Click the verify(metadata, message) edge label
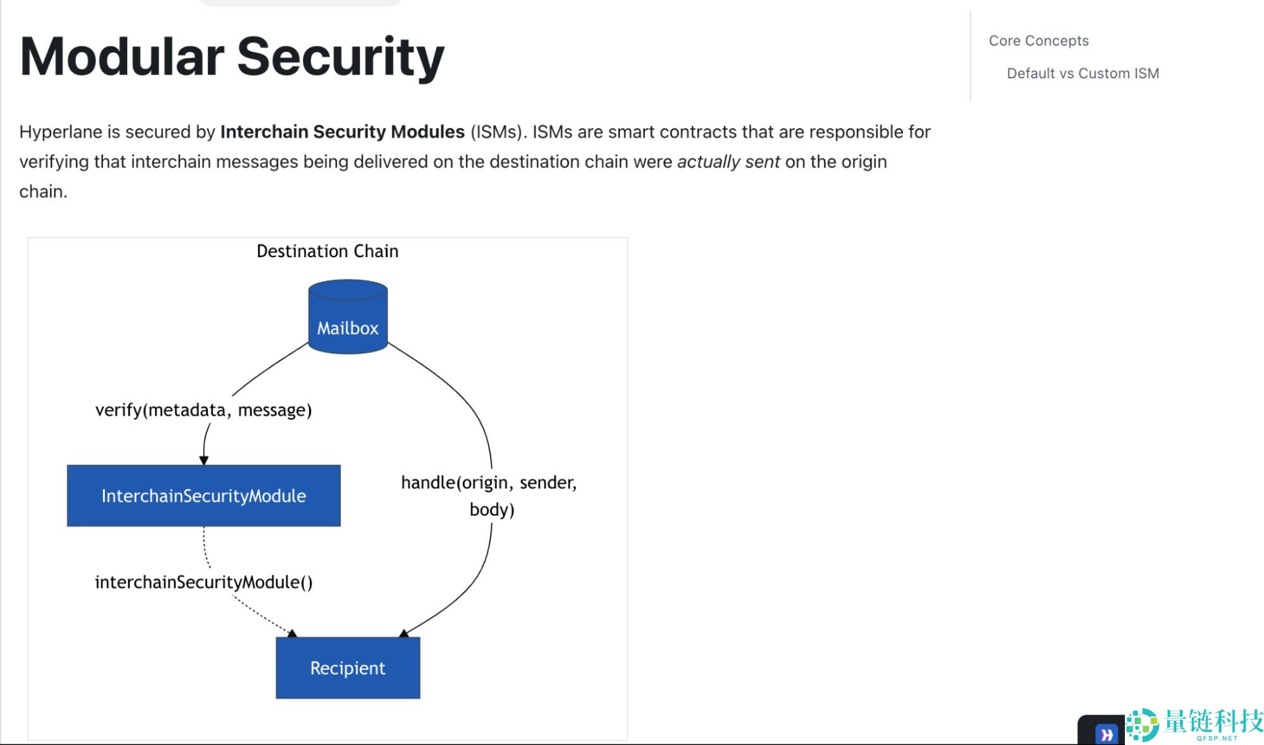The image size is (1264, 745). click(x=204, y=410)
